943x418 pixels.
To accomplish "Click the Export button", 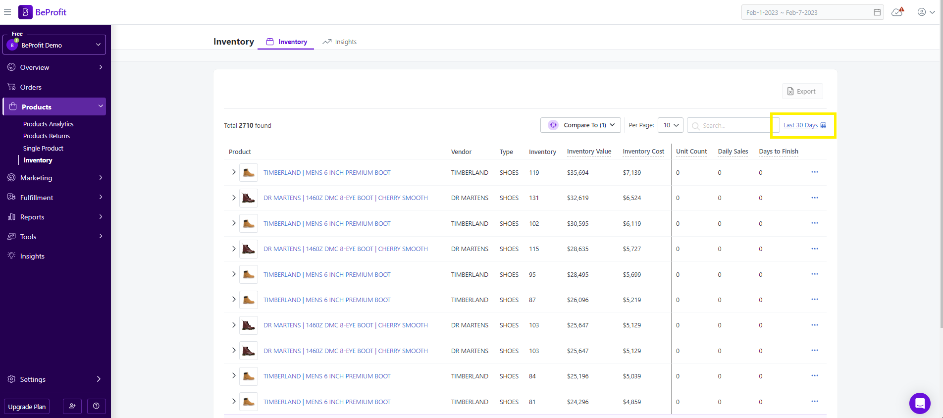I will [802, 91].
